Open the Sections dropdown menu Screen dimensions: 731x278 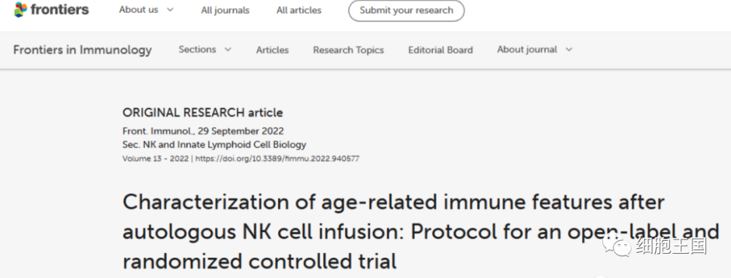(x=204, y=49)
